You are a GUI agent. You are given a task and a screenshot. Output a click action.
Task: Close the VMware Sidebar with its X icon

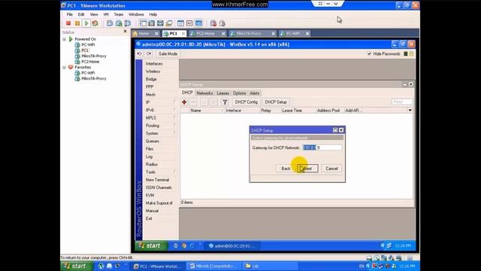click(x=126, y=32)
